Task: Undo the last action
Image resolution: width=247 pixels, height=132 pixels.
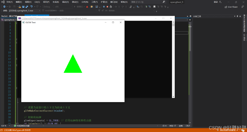Action: [x=31, y=6]
